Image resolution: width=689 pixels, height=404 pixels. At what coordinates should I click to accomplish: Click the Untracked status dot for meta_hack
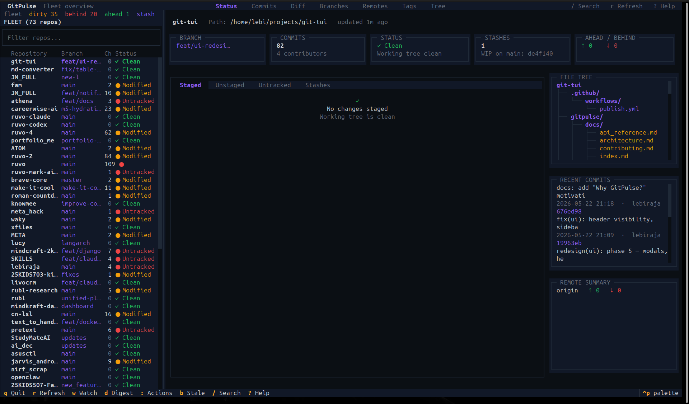118,212
